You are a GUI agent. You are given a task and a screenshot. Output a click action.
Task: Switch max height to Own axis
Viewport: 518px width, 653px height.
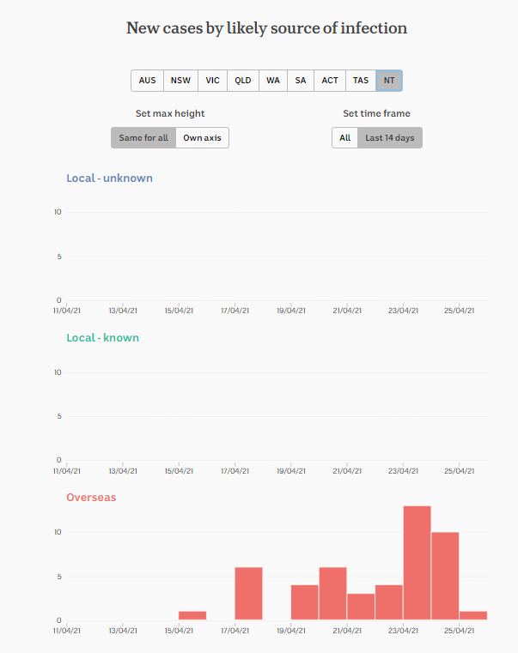tap(202, 138)
